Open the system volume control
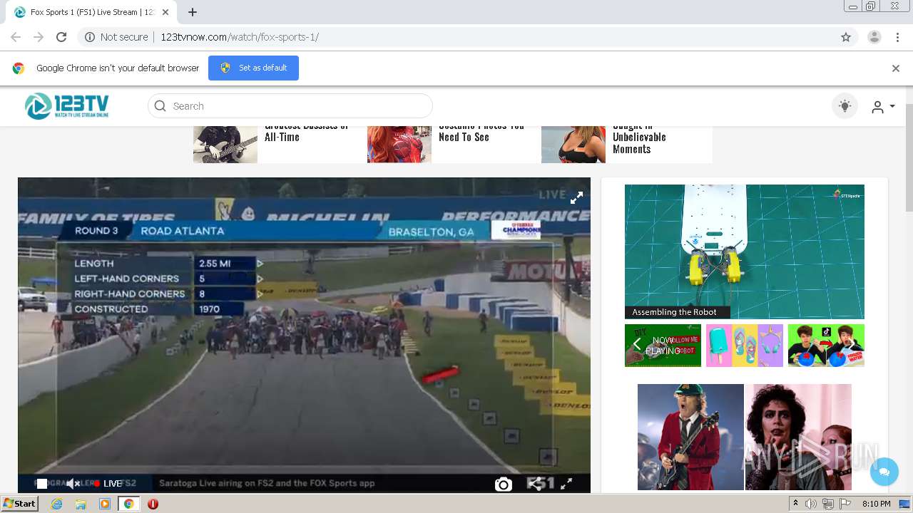 click(811, 504)
